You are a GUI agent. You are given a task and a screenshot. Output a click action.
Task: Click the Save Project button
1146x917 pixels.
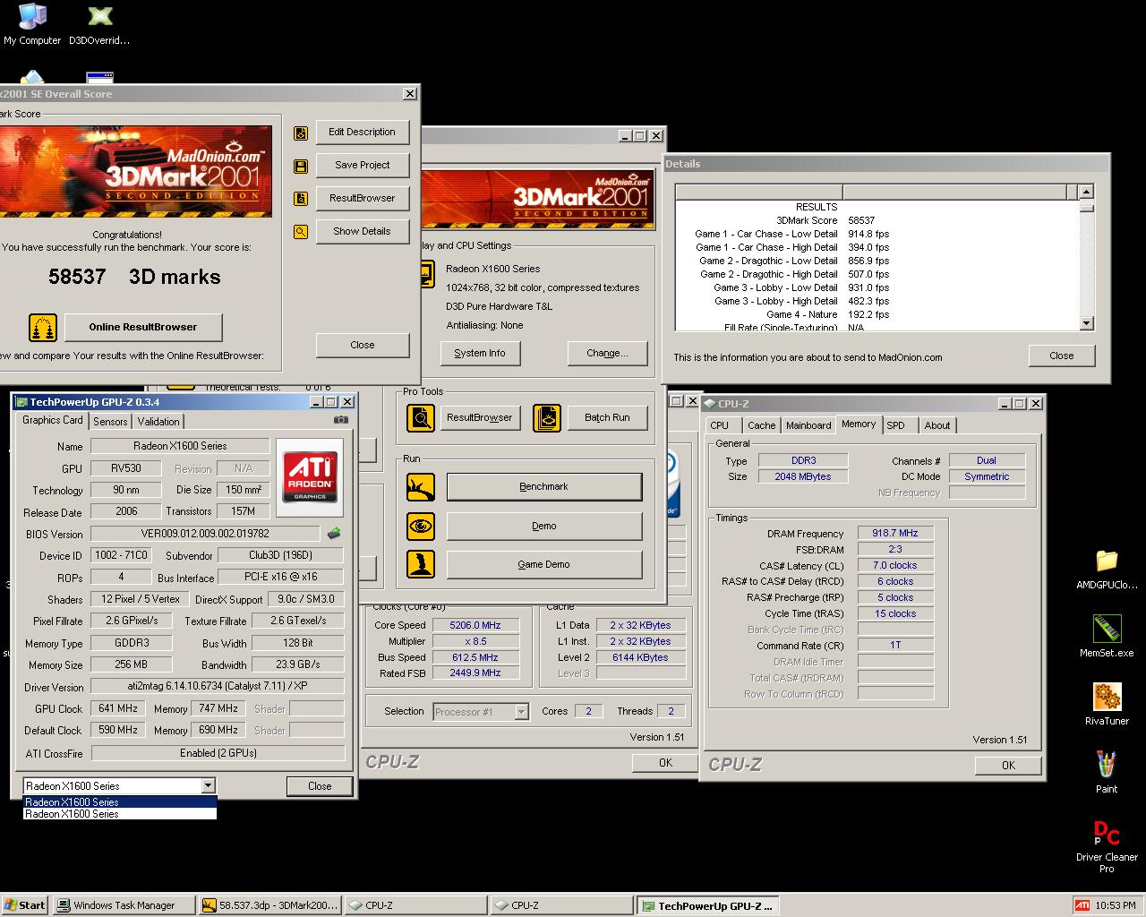(362, 166)
